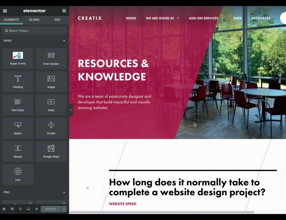Open the WEBSITE SPEED category link

coord(123,204)
